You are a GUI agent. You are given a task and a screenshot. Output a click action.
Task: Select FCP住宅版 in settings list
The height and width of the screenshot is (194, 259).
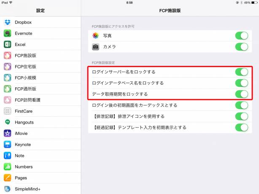click(25, 67)
